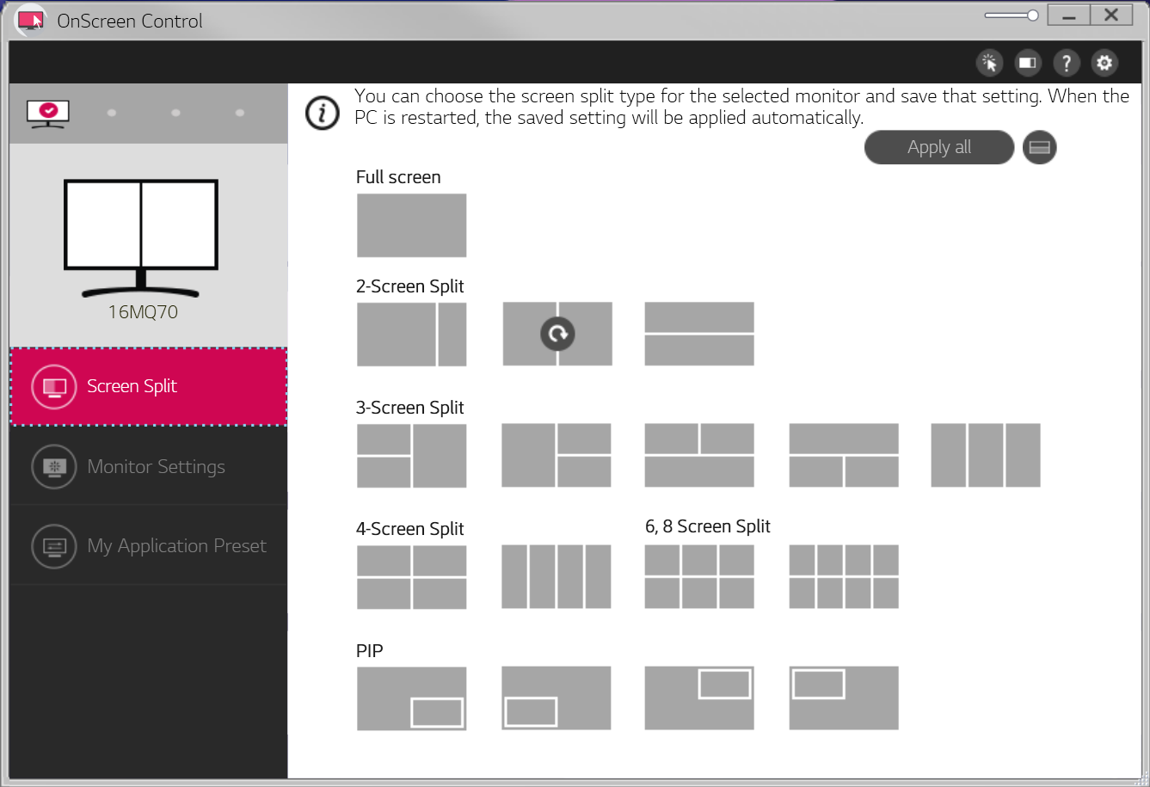Click the layout icon beside Apply all
Viewport: 1150px width, 787px height.
pos(1039,147)
